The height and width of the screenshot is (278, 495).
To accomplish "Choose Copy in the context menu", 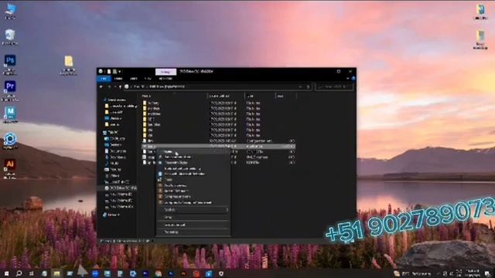I will 193,218.
